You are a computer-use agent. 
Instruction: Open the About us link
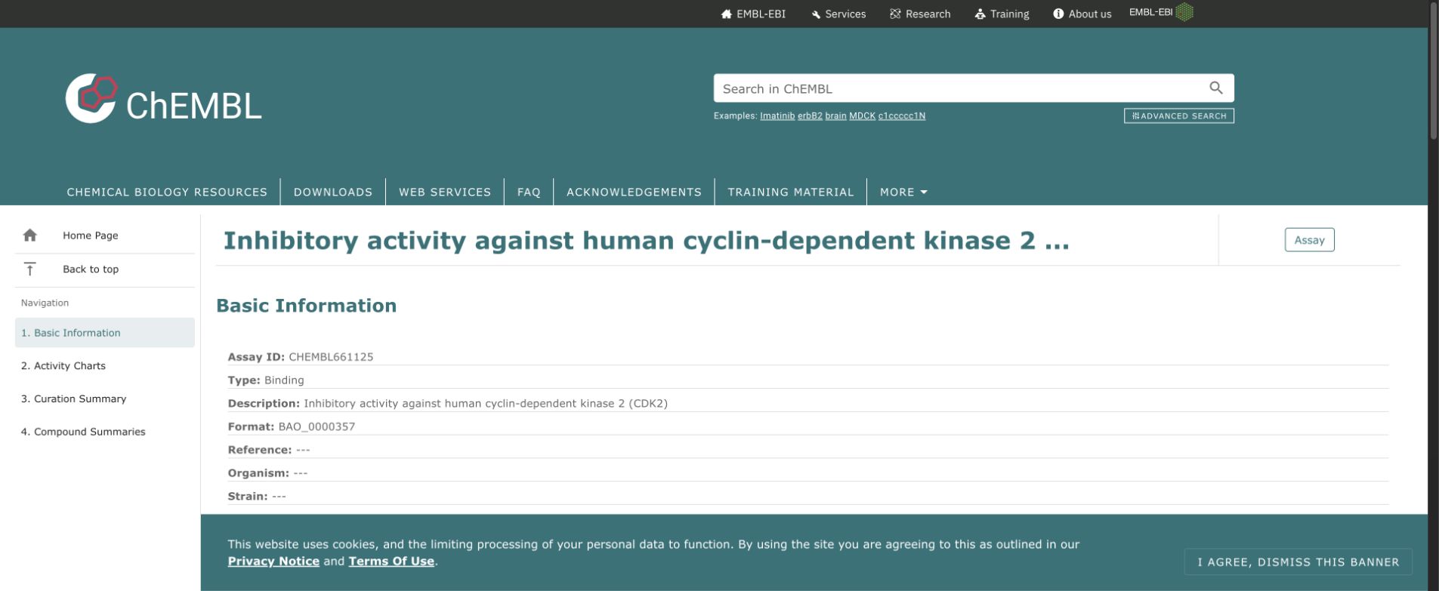[x=1082, y=14]
